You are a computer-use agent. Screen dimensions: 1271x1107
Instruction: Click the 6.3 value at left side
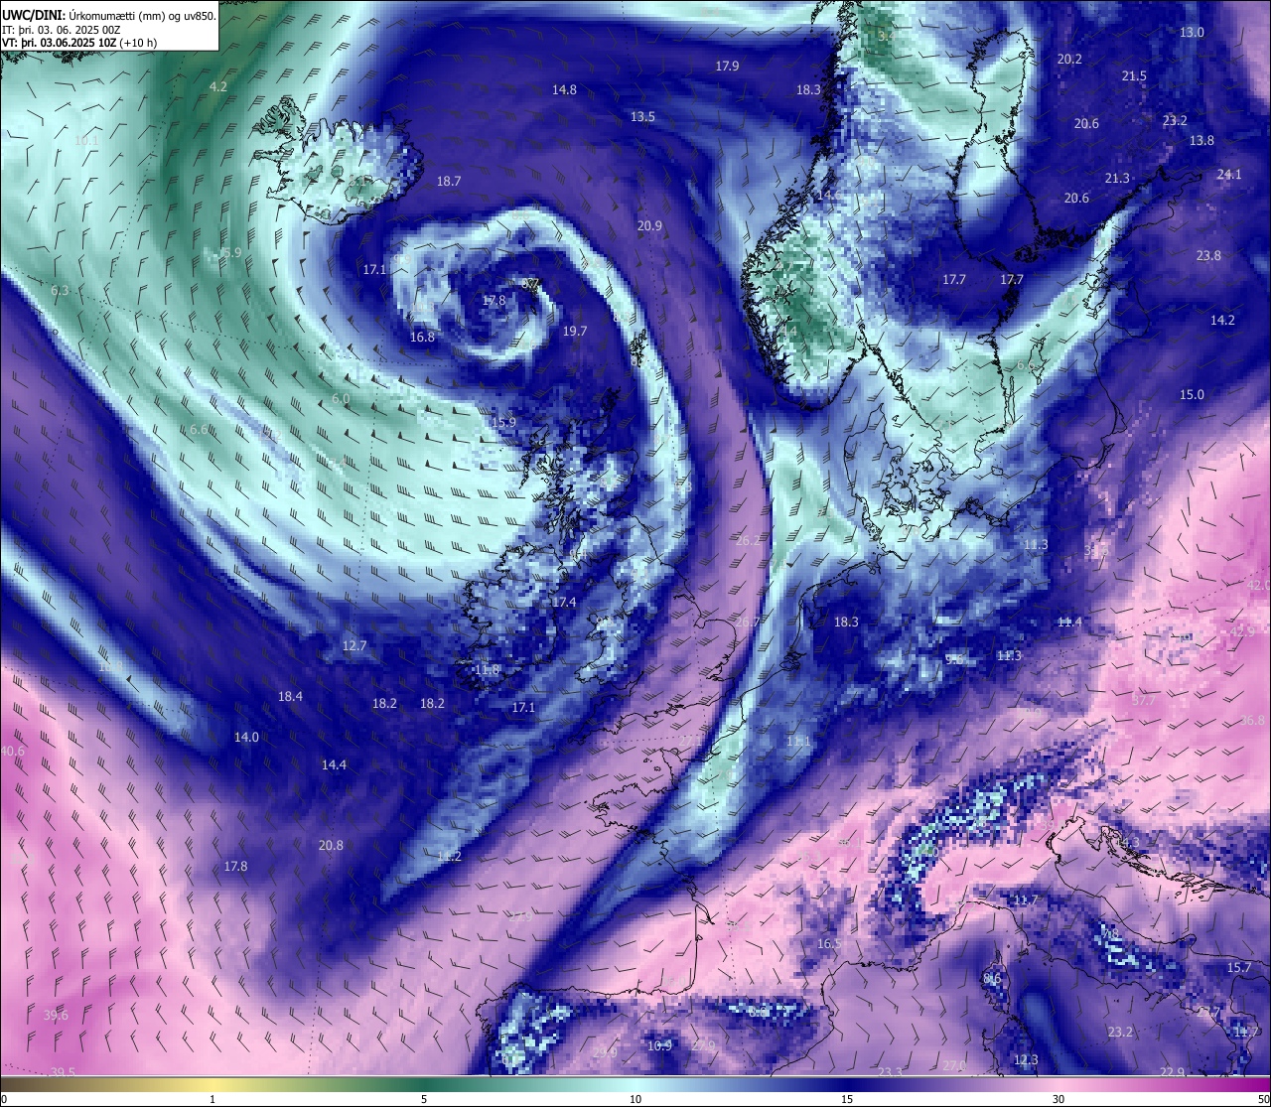click(x=60, y=291)
